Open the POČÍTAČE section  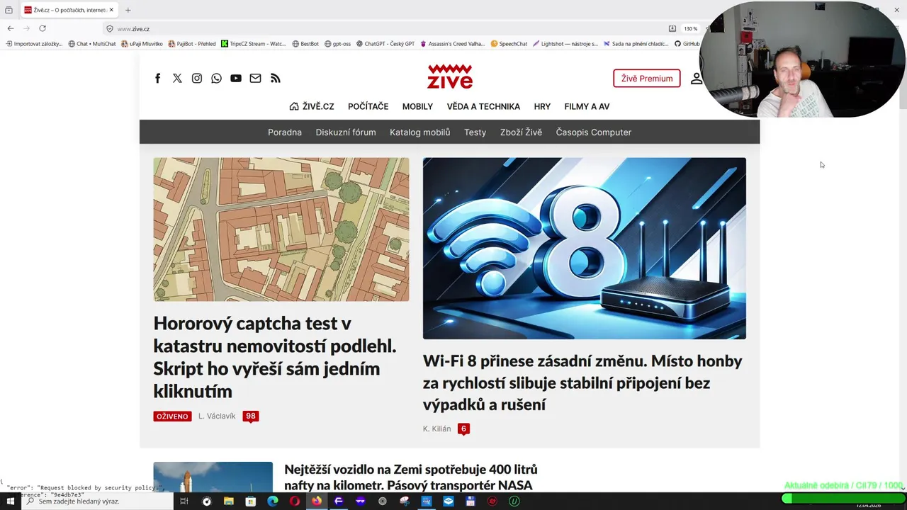(x=368, y=106)
